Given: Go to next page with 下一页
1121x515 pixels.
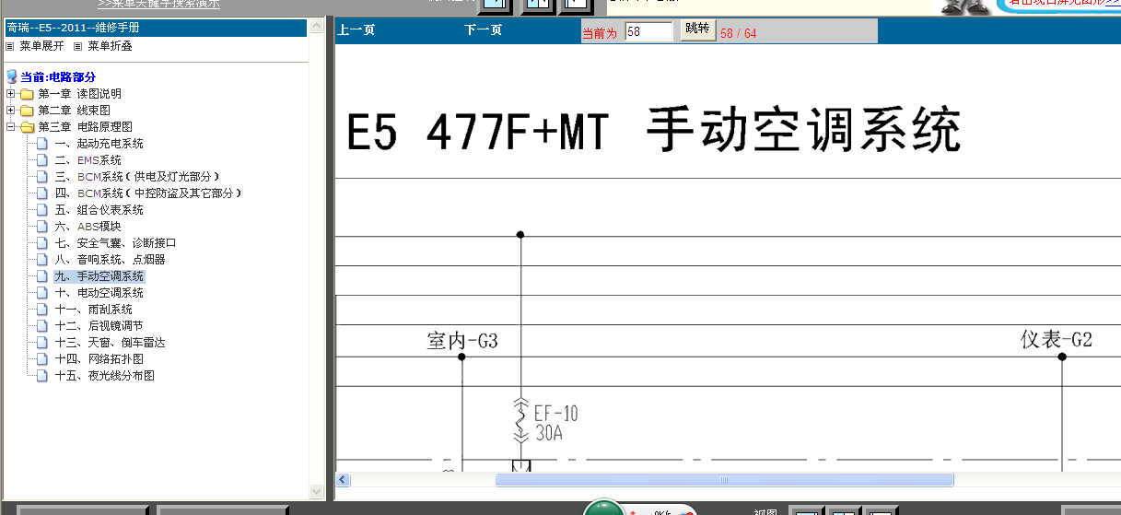Looking at the screenshot, I should pyautogui.click(x=484, y=30).
